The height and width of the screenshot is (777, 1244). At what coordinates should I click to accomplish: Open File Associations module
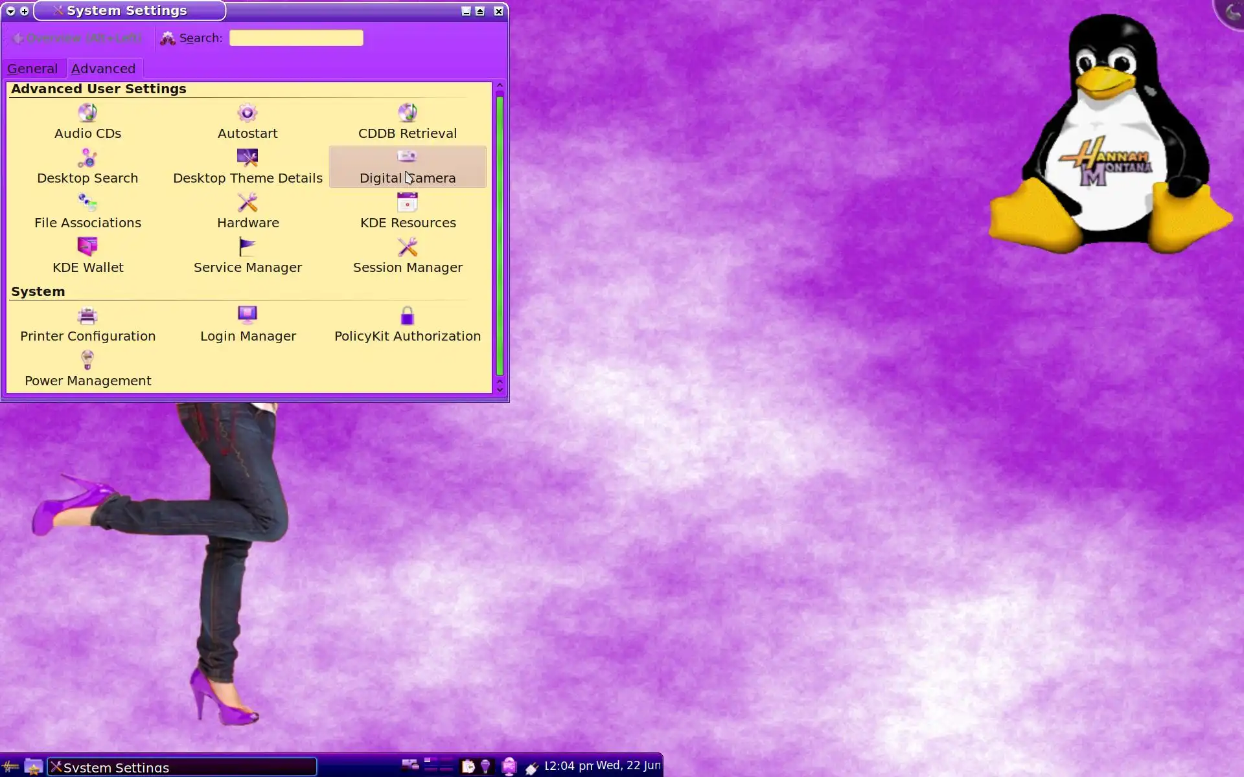pos(87,211)
